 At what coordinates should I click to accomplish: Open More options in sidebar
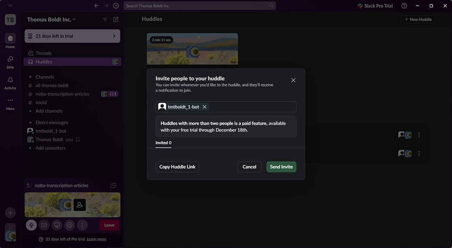click(x=10, y=104)
